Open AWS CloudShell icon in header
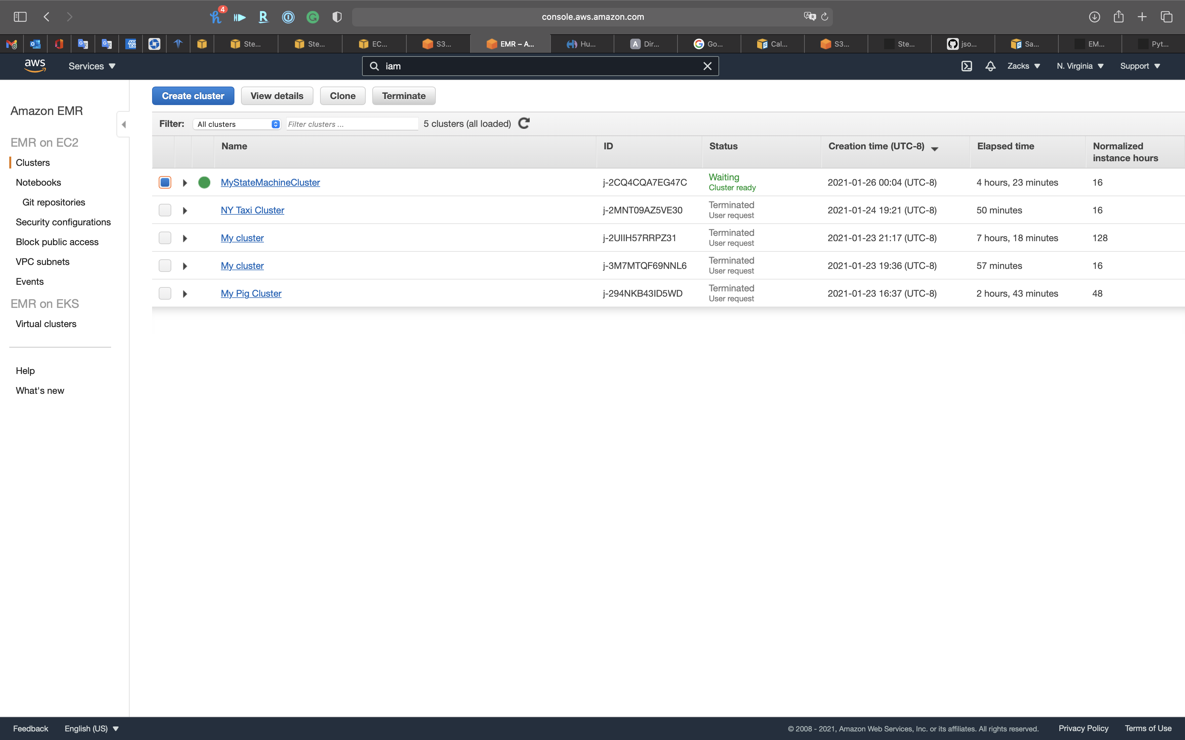 tap(966, 66)
